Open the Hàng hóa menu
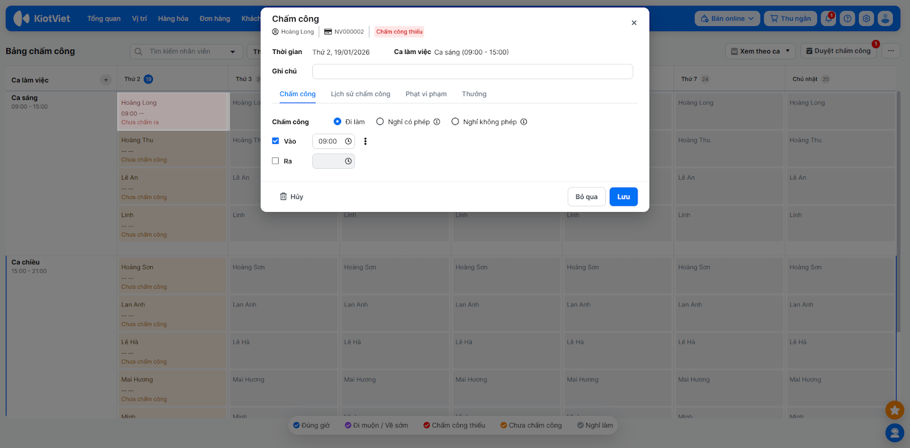 (x=173, y=19)
